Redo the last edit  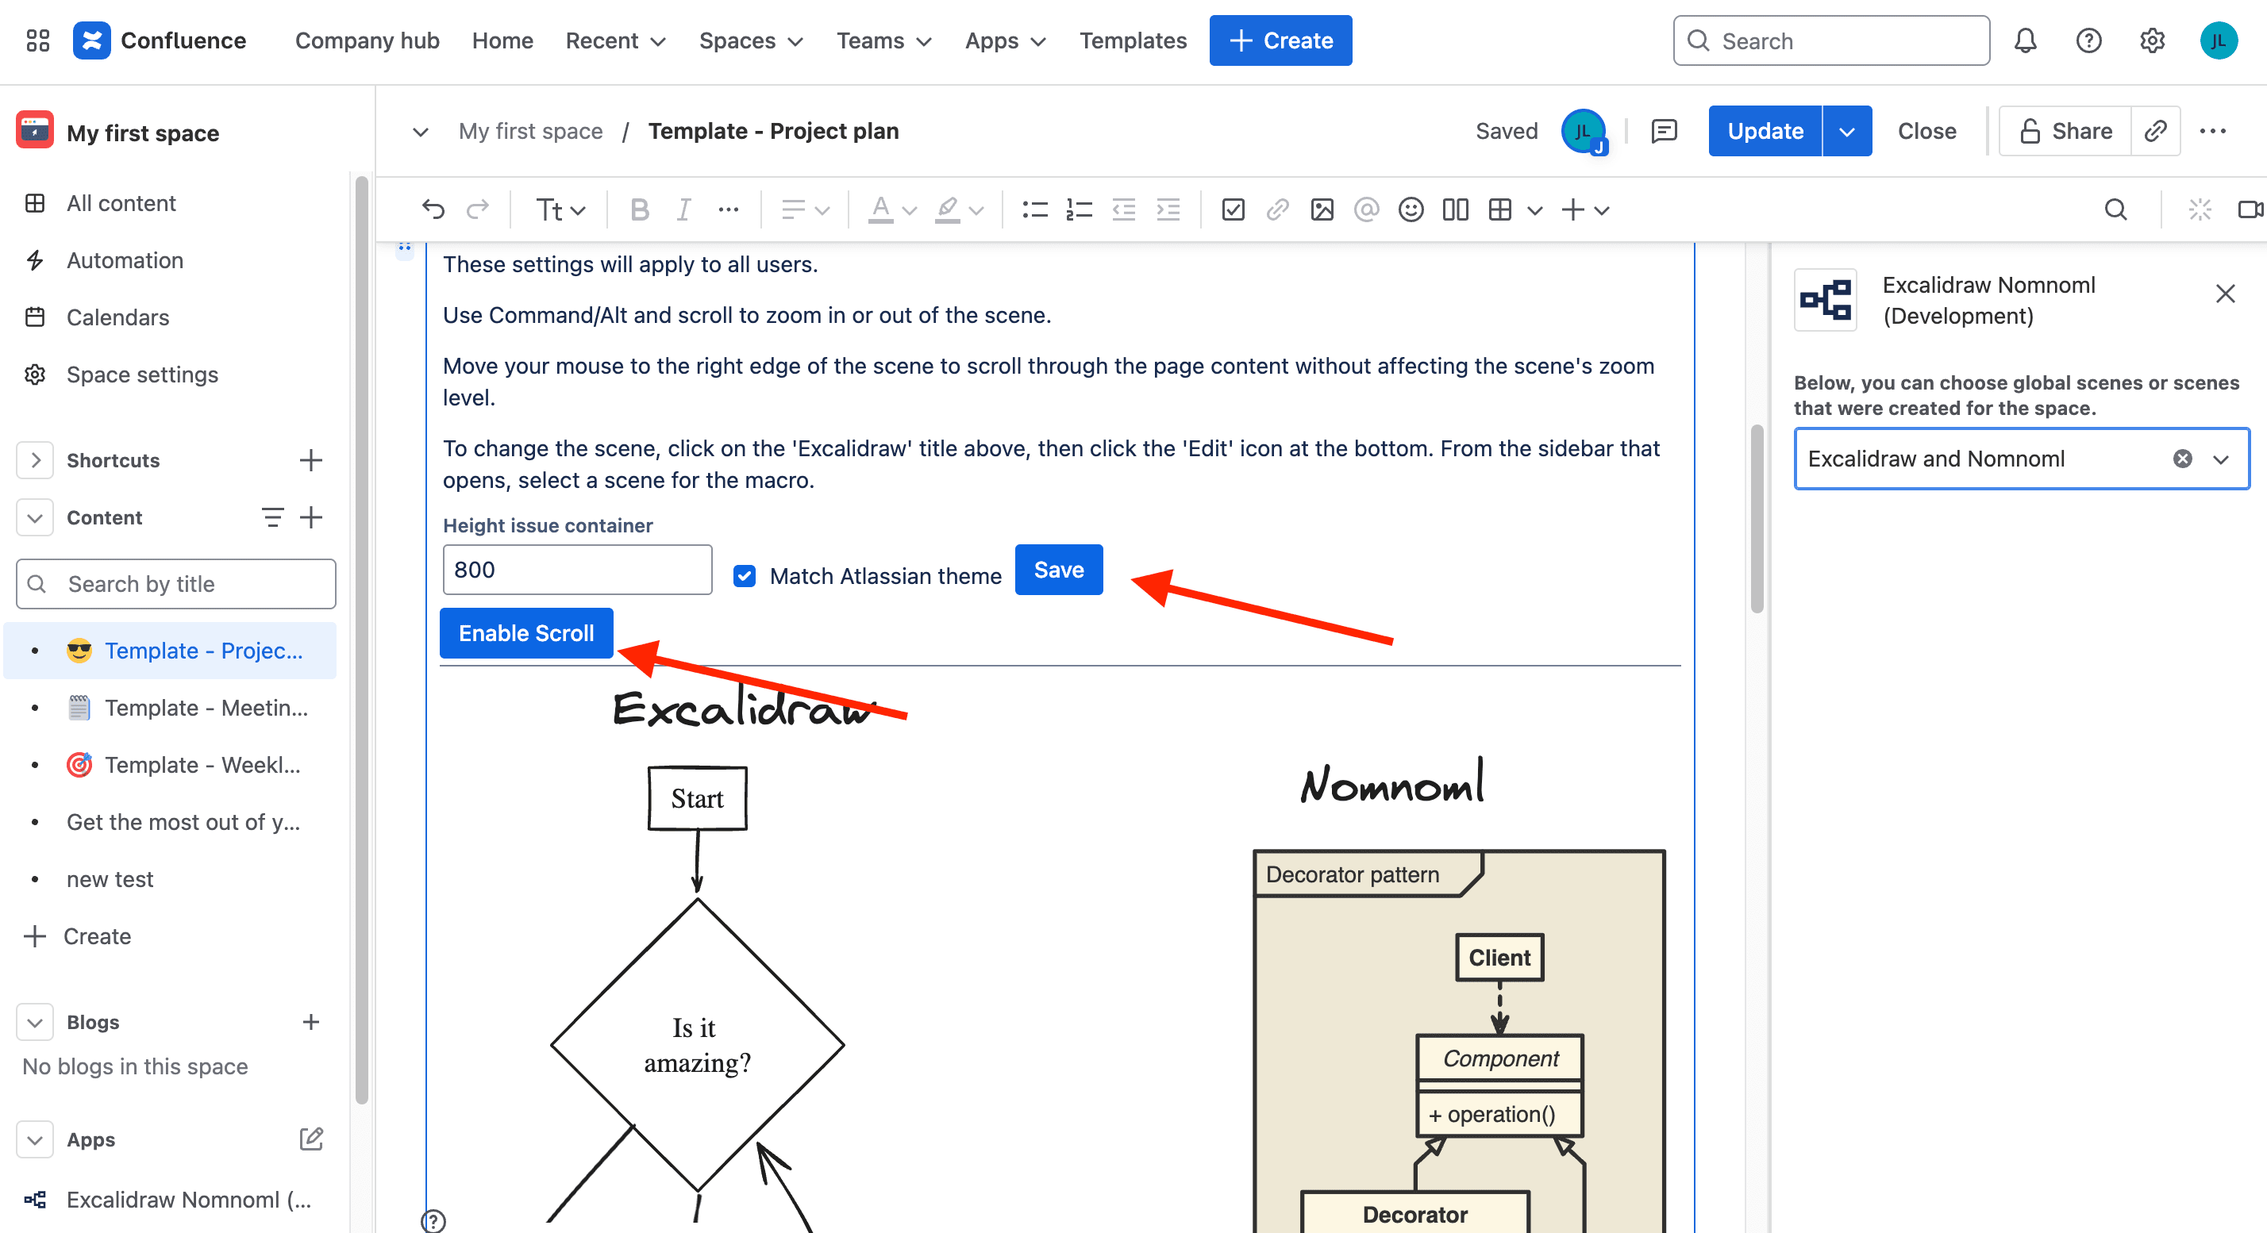(x=478, y=209)
